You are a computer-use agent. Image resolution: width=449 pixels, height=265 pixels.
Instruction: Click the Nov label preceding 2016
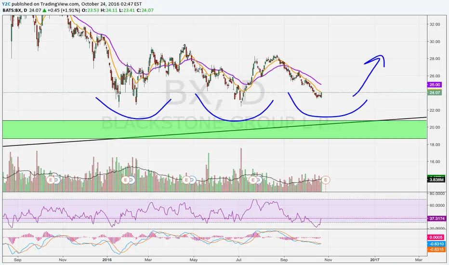(63, 260)
